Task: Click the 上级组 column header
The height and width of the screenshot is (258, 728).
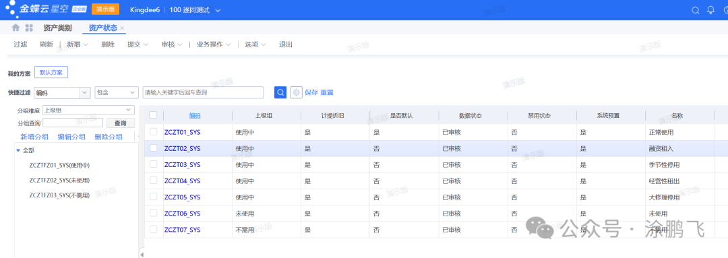Action: (264, 116)
